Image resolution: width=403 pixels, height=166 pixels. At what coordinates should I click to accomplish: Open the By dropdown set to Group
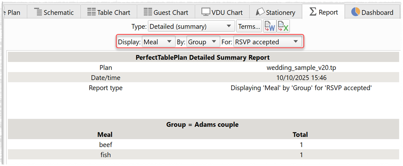pos(203,42)
